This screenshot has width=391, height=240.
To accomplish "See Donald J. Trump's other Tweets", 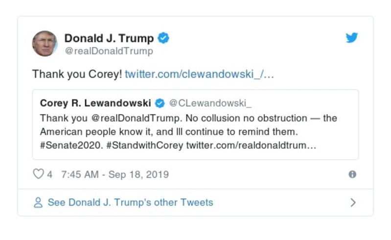I will coord(130,202).
